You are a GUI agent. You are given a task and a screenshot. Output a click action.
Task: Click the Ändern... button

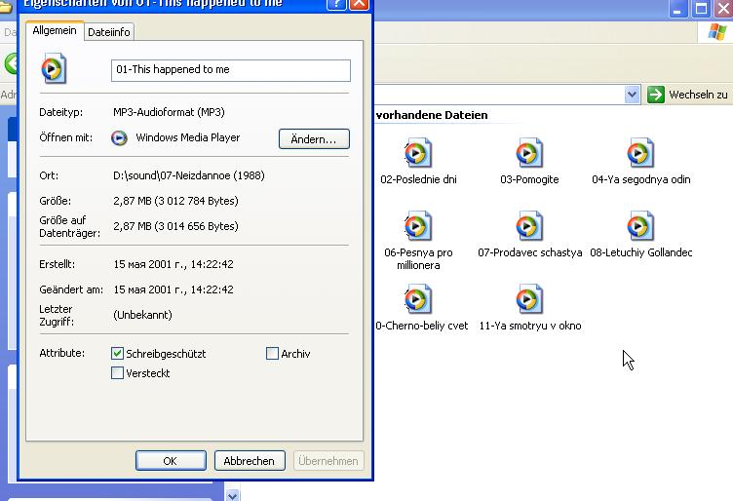pos(314,139)
